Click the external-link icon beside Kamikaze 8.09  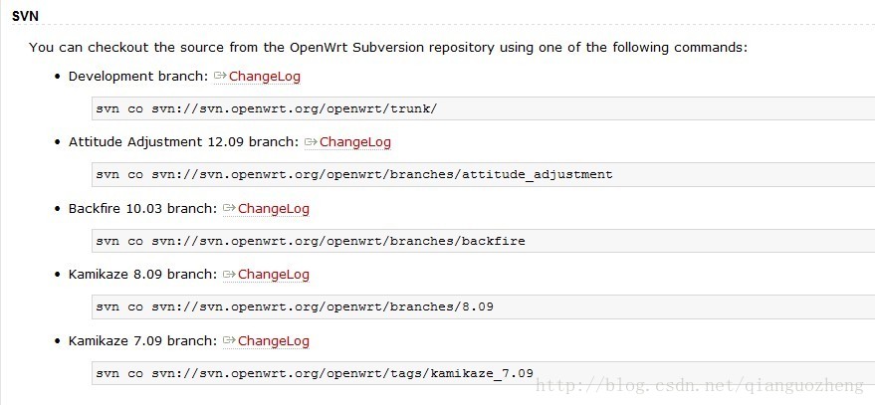click(x=229, y=274)
